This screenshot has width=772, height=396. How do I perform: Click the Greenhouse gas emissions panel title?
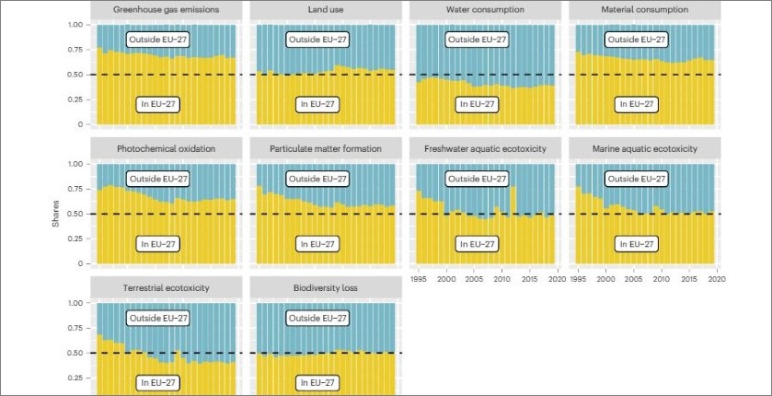click(x=167, y=10)
